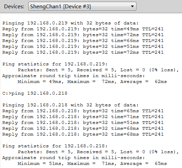Viewport: 182px width, 168px height.
Task: Click the command line "C:>ping 192.168.0.218"
Action: pos(35,93)
